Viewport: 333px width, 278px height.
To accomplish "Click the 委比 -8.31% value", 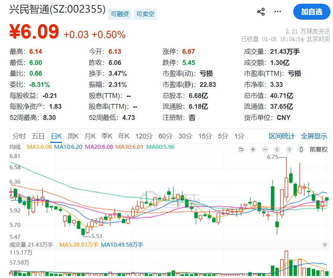I will pos(40,85).
